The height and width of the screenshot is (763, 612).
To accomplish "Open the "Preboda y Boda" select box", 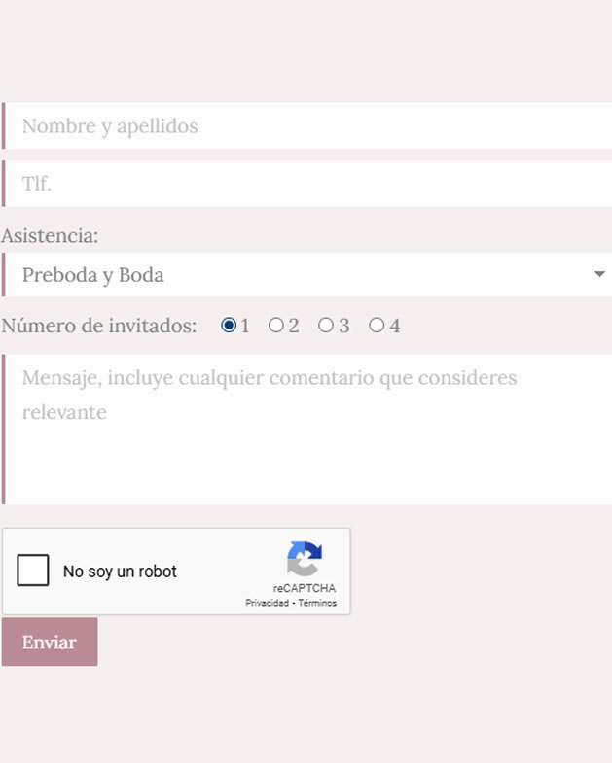I will pos(292,275).
